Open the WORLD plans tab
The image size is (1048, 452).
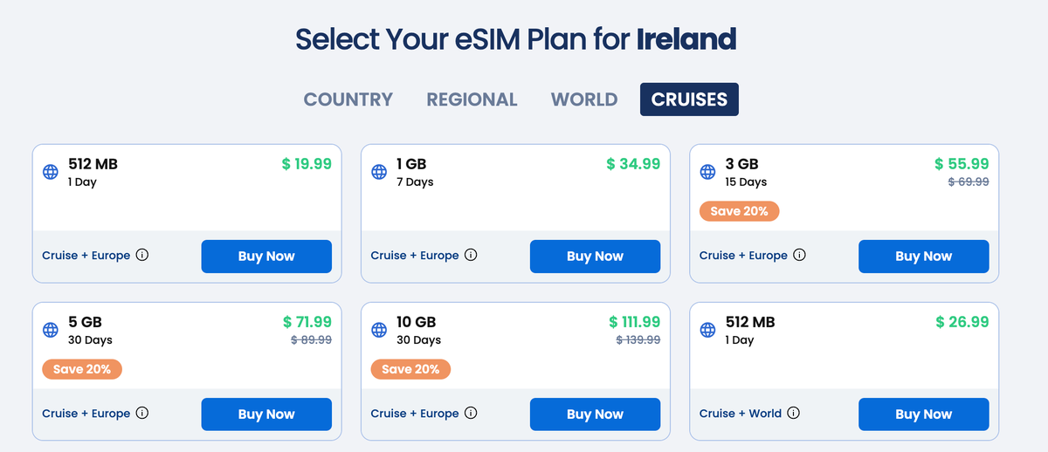584,99
